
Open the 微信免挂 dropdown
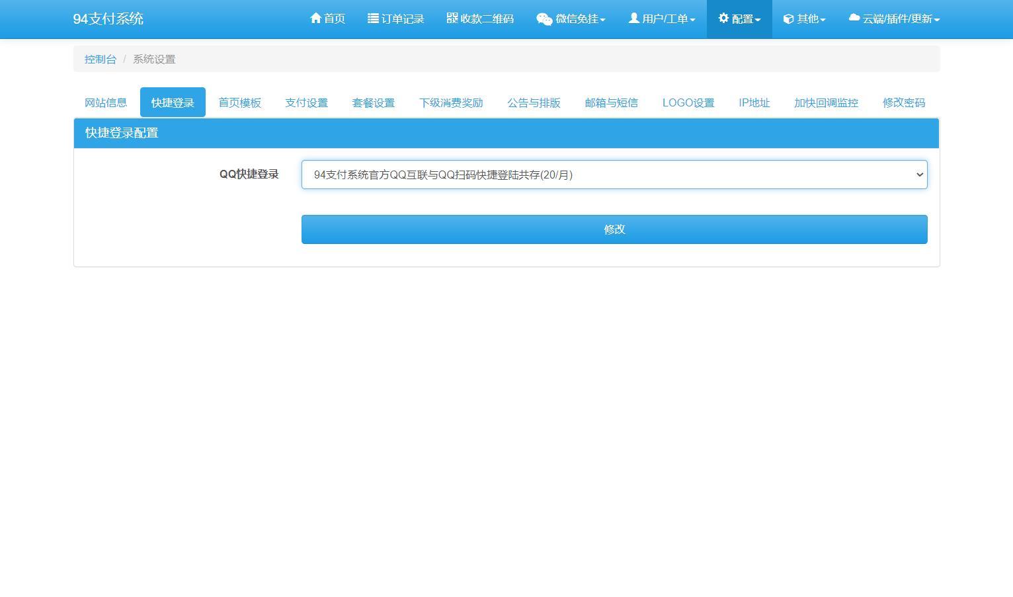pos(570,19)
